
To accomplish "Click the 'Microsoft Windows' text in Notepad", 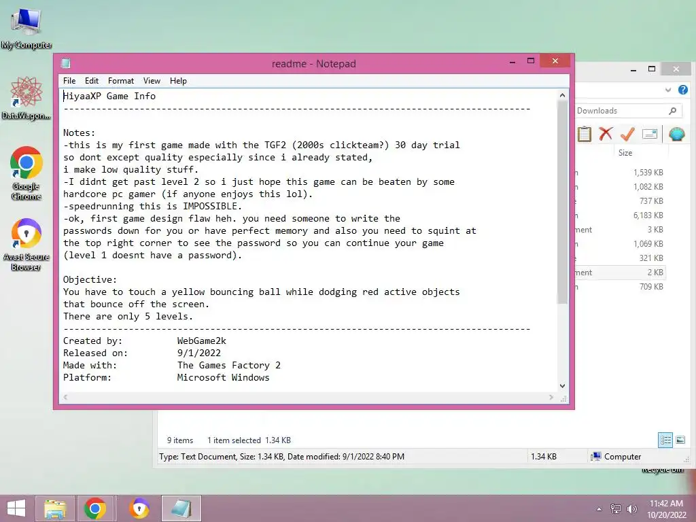I will coord(223,377).
